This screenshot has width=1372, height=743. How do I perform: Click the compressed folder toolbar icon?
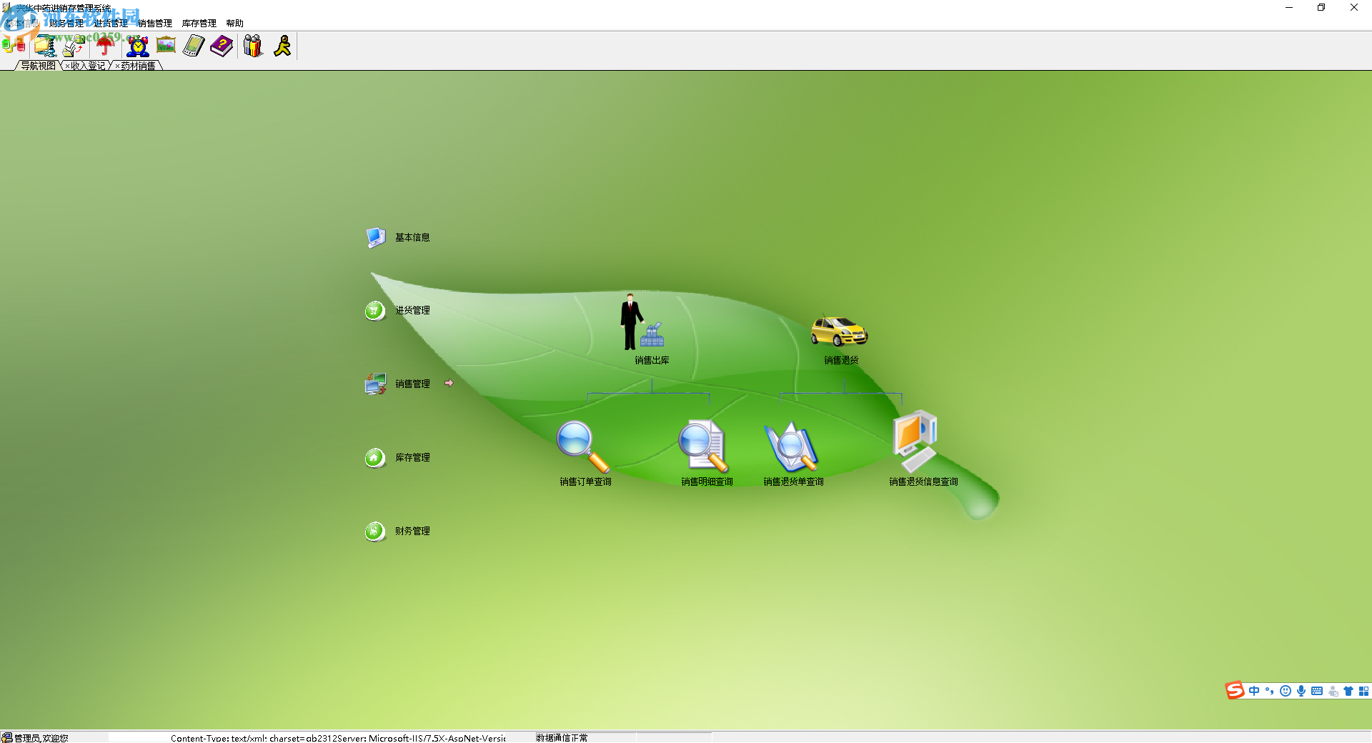pyautogui.click(x=45, y=46)
